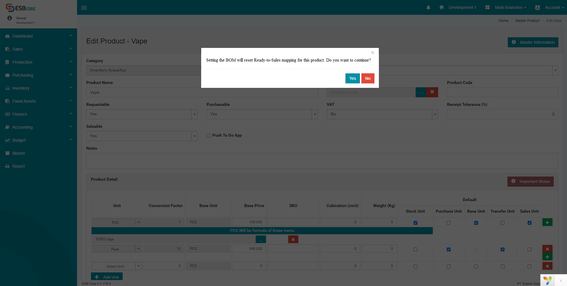The width and height of the screenshot is (567, 286).
Task: Toggle Purchase Unit checkbox in Pack row
Action: (449, 249)
